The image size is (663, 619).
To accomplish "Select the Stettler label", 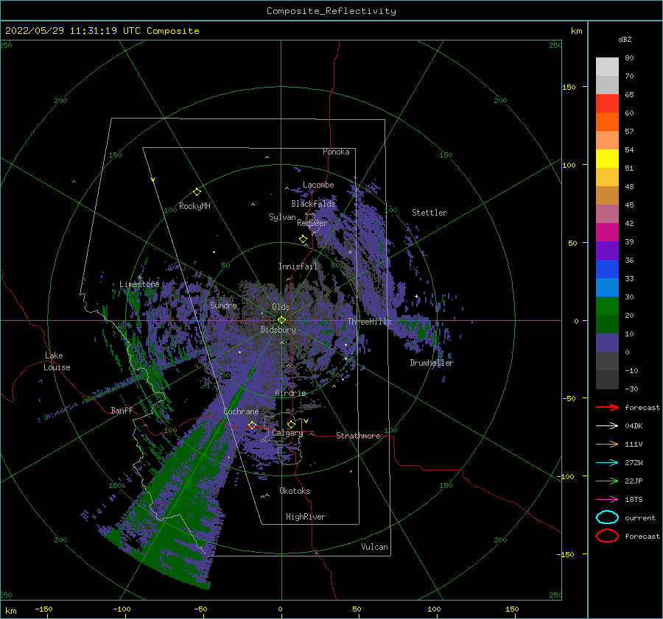I will tap(429, 213).
